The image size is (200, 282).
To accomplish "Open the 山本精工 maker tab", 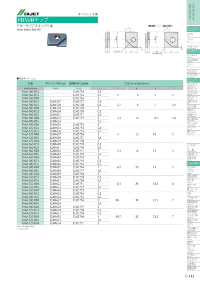I will coord(193,264).
